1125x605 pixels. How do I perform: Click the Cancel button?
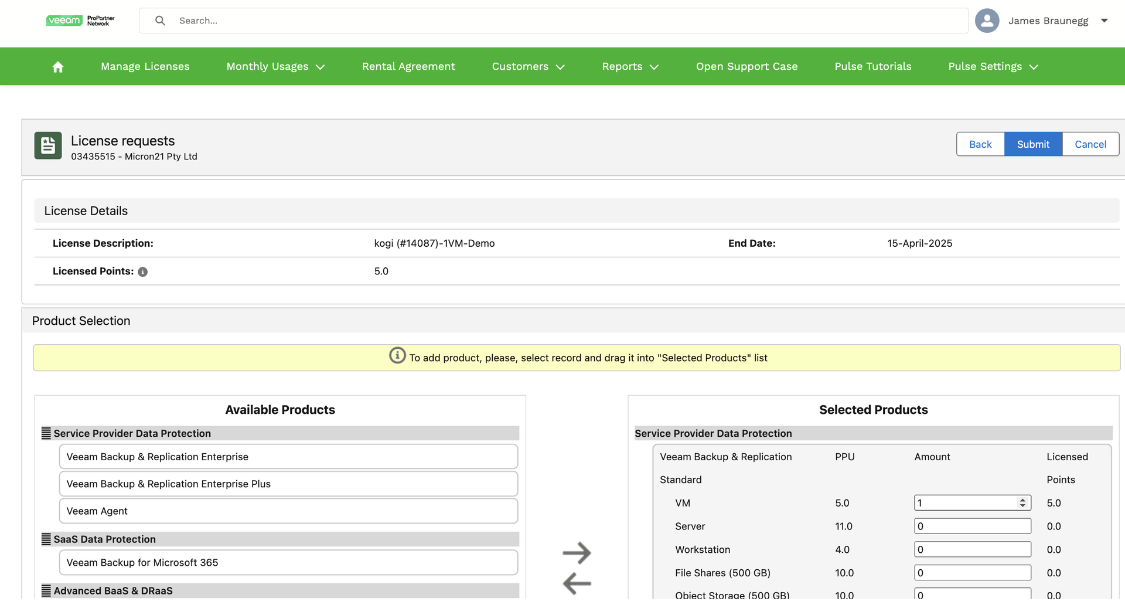[1090, 144]
